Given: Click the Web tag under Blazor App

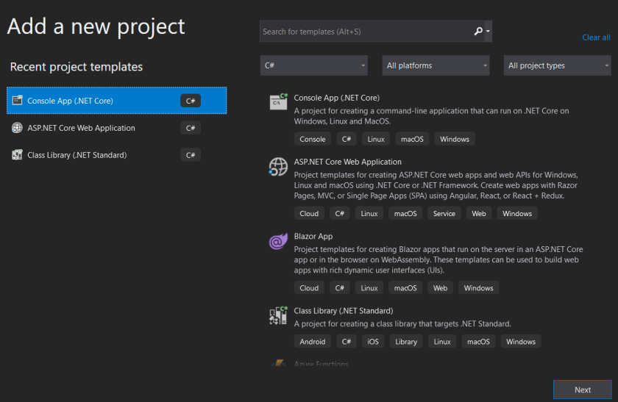Looking at the screenshot, I should pyautogui.click(x=440, y=288).
